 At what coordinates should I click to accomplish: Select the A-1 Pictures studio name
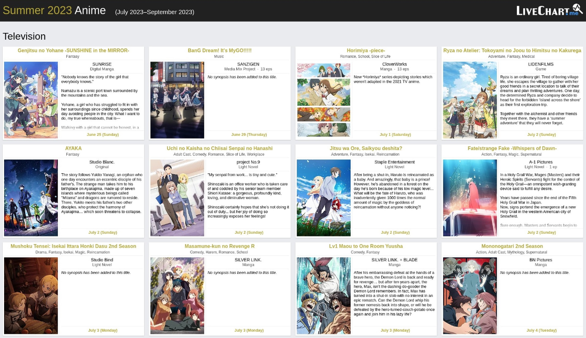point(541,162)
